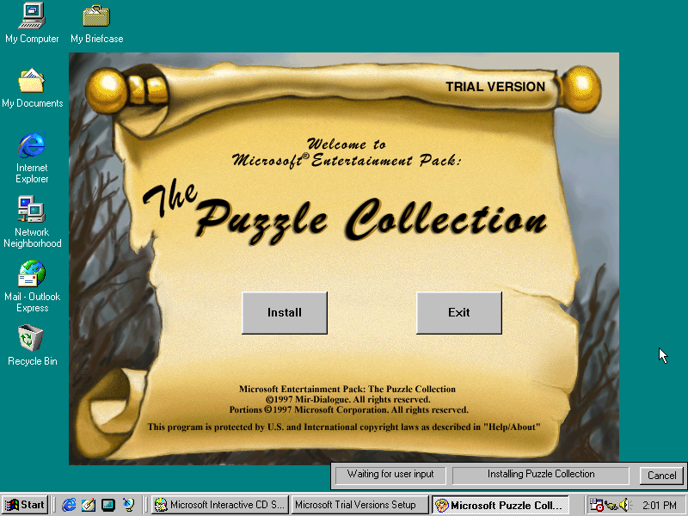Click the '©1997 Mir-Dialogue' copyright line

pos(347,400)
